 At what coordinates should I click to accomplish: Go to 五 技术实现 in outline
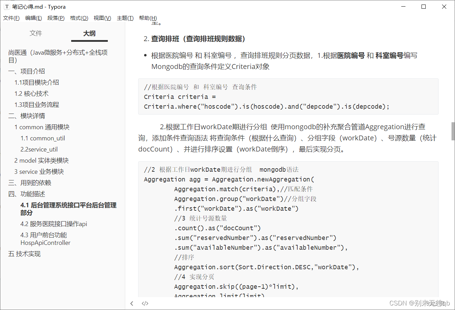tap(24, 254)
